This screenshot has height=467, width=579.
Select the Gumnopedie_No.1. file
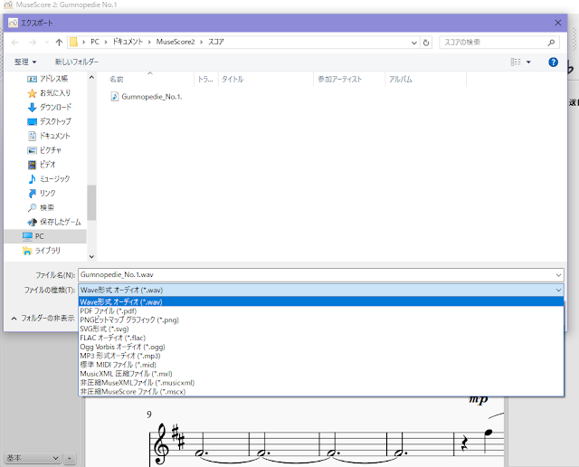[147, 97]
